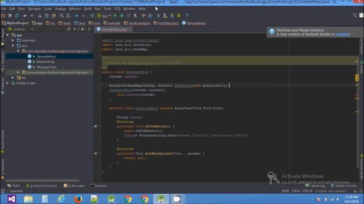Open the AVD Manager toolbar icon
This screenshot has width=364, height=204.
click(166, 16)
